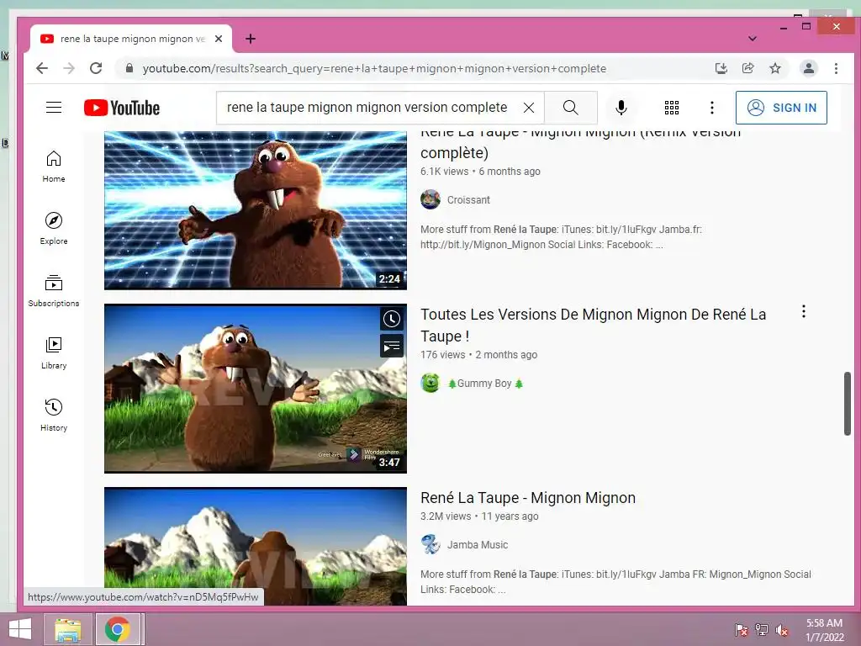Click Gummy Boy channel avatar
The width and height of the screenshot is (861, 646).
coord(430,384)
